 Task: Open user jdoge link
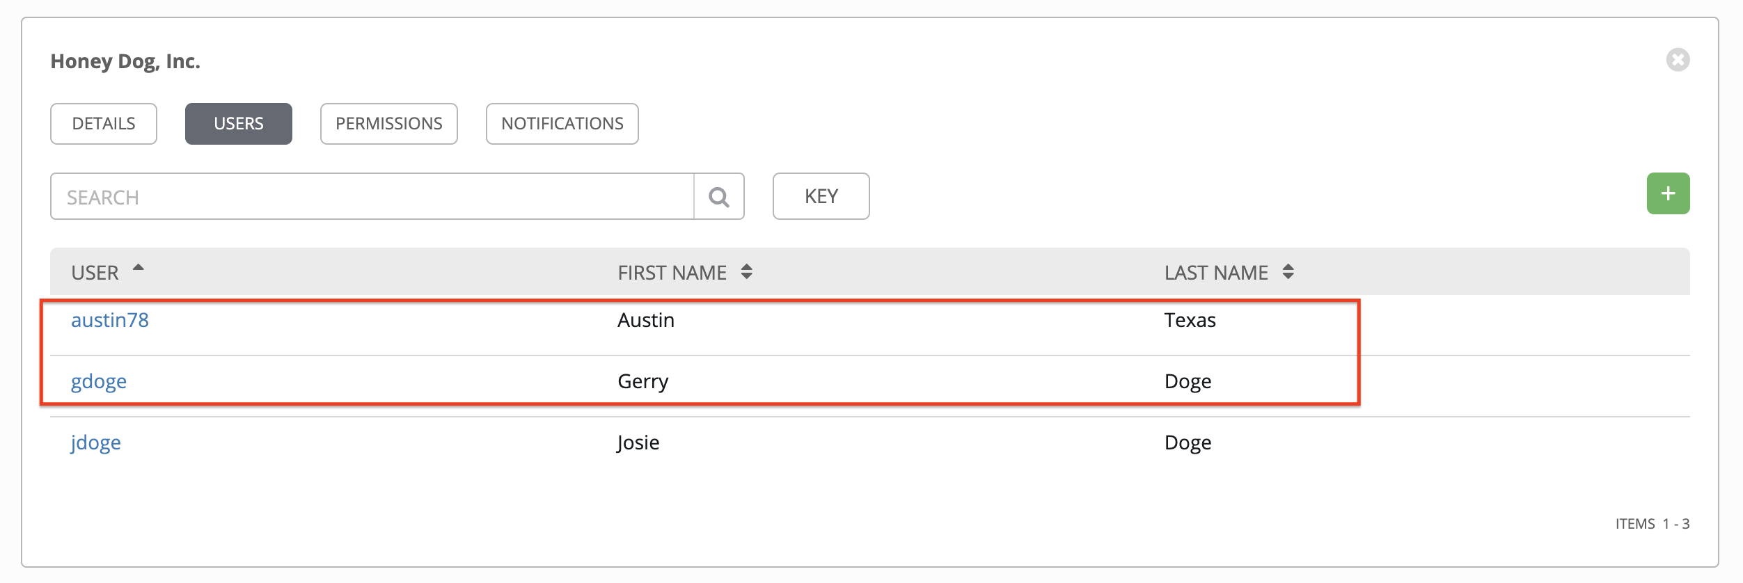(95, 442)
